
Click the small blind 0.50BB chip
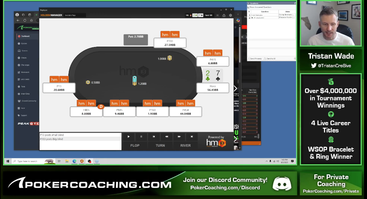point(88,82)
